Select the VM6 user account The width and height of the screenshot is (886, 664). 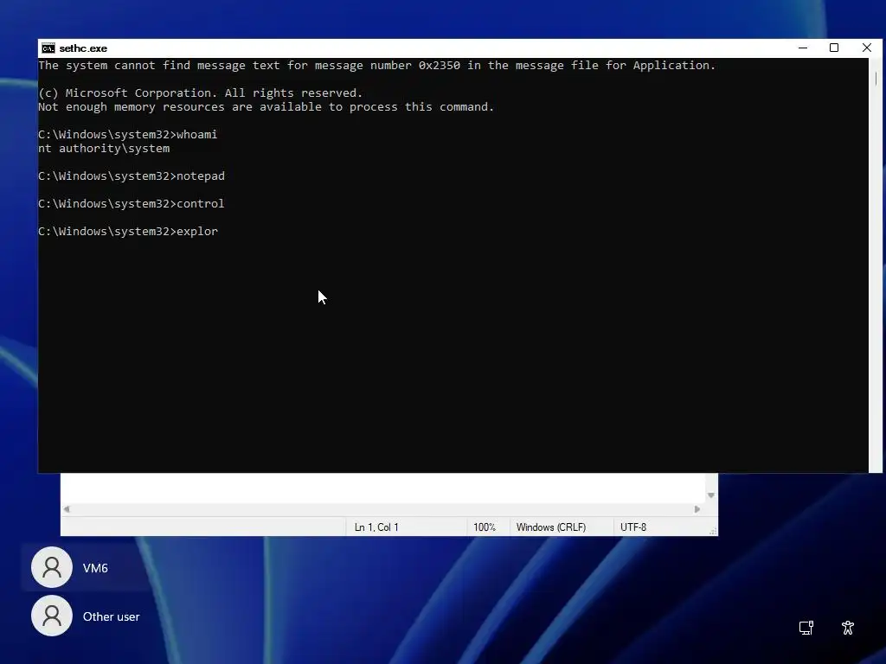coord(86,567)
